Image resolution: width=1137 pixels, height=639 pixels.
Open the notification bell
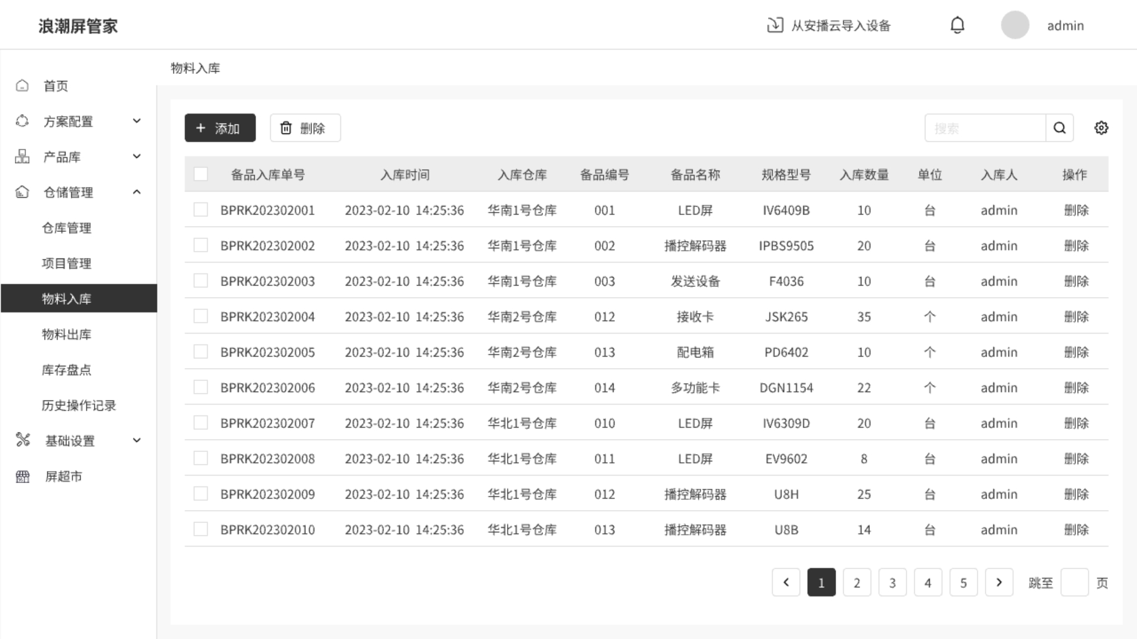[x=958, y=25]
